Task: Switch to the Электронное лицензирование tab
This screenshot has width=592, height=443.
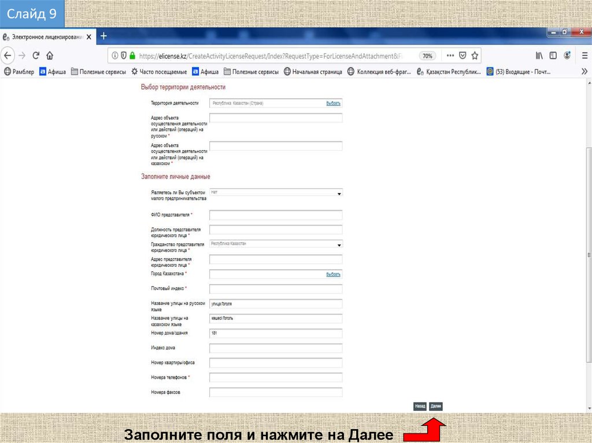Action: click(x=46, y=36)
